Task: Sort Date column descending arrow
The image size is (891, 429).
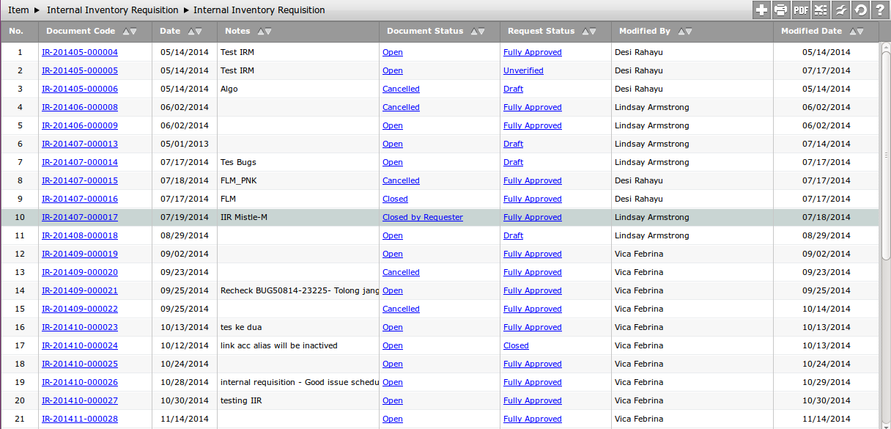Action: click(199, 32)
